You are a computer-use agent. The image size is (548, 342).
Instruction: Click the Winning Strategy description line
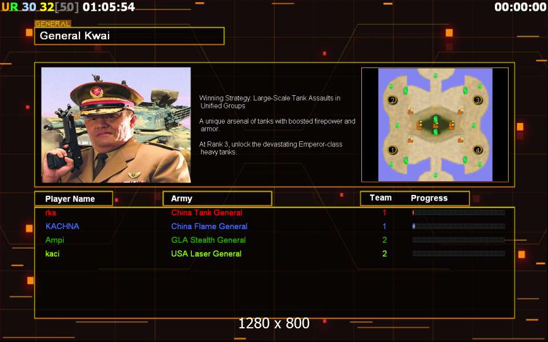[269, 102]
